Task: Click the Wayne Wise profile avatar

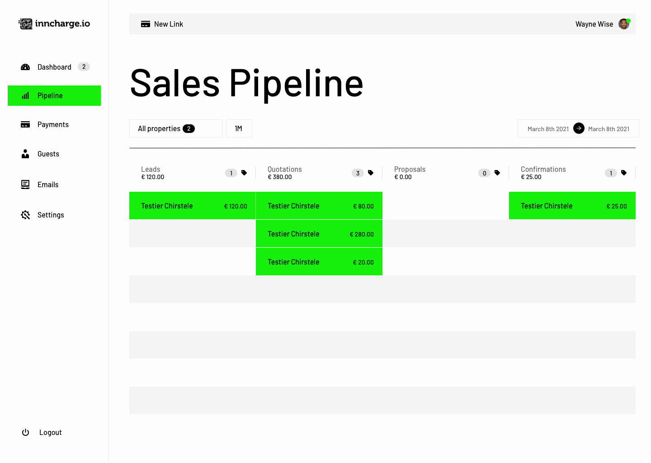Action: (x=624, y=24)
